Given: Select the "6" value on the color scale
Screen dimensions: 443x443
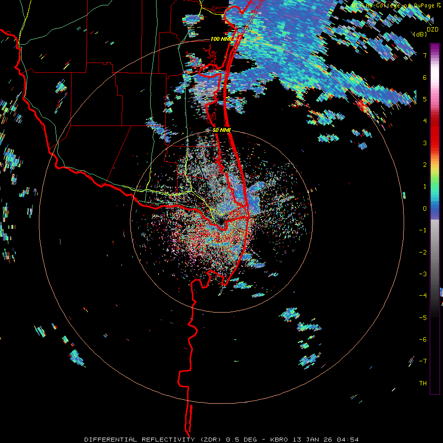Looking at the screenshot, I should click(x=425, y=77).
